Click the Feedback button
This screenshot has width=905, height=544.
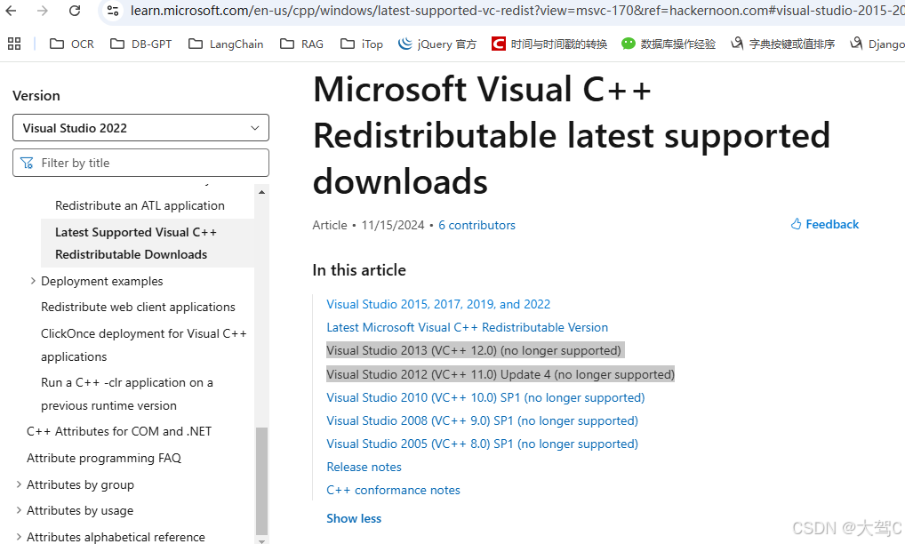pos(825,224)
